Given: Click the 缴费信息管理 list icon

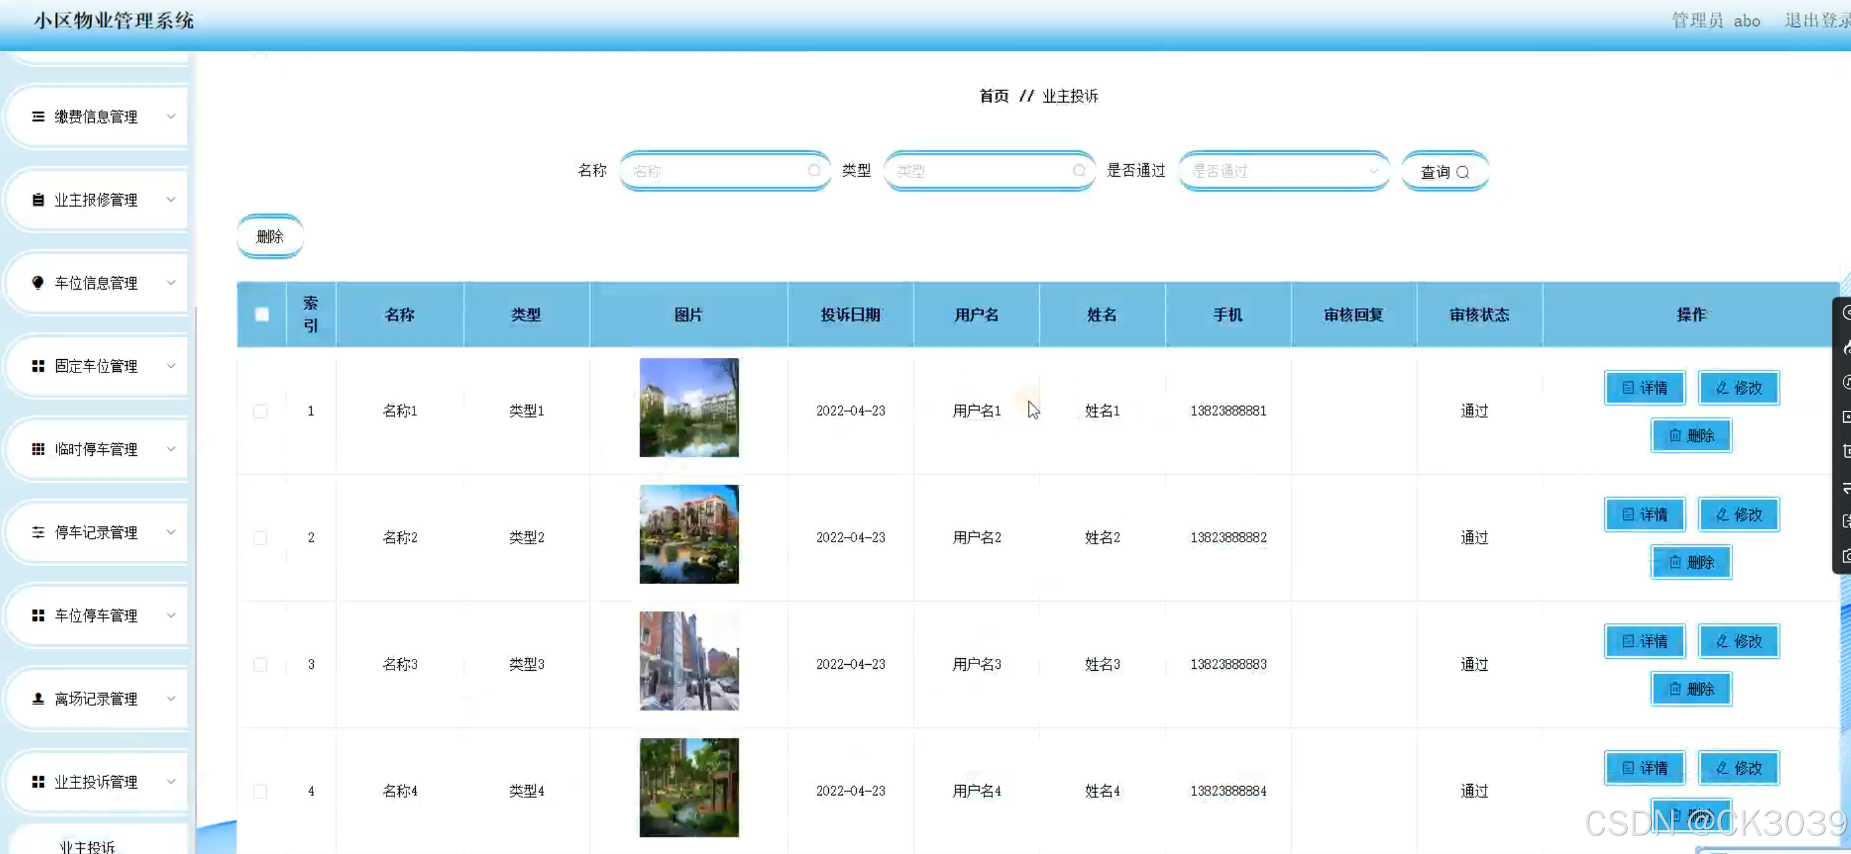Looking at the screenshot, I should [x=38, y=116].
